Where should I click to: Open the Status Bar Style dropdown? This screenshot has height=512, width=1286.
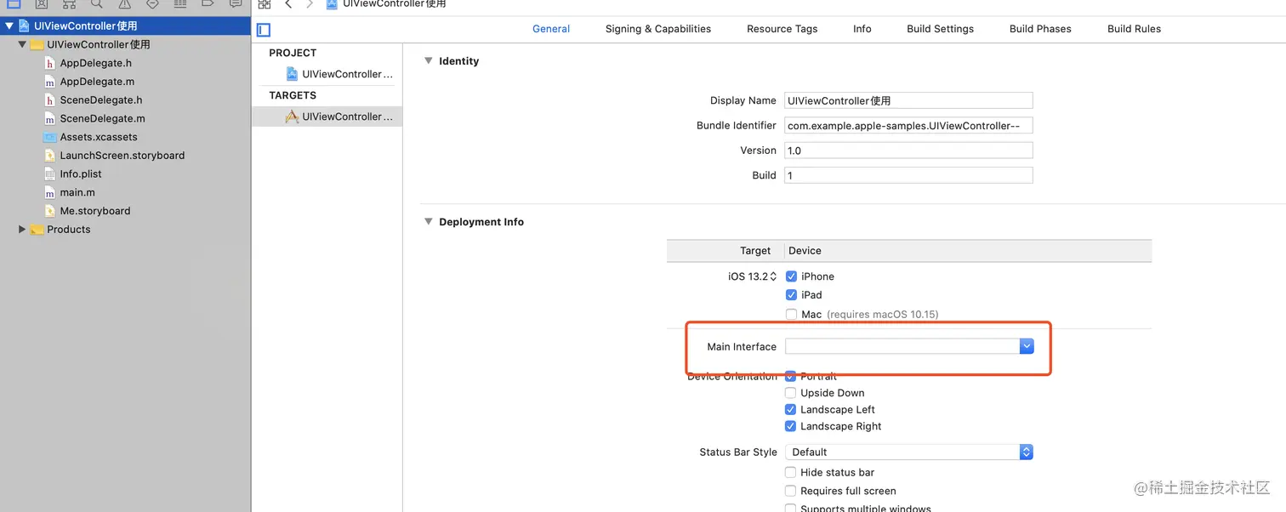pos(908,452)
